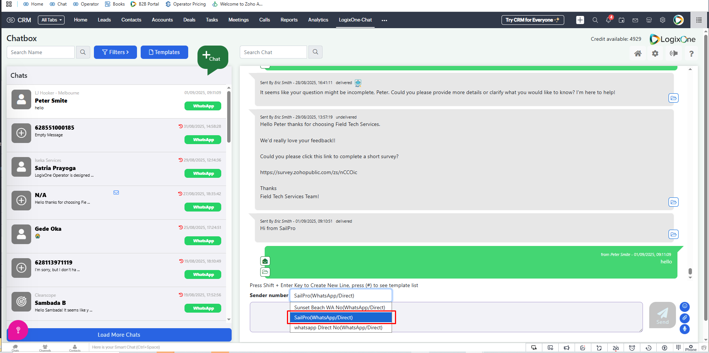Open the Templates button
Image resolution: width=709 pixels, height=353 pixels.
[x=164, y=52]
